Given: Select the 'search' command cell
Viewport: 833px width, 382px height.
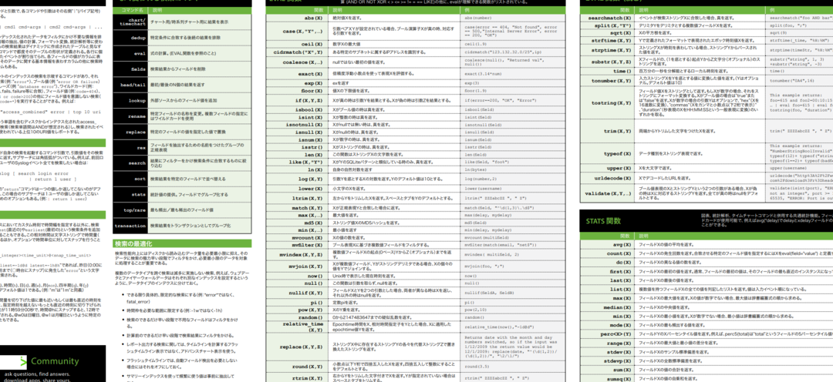Looking at the screenshot, I should (130, 163).
